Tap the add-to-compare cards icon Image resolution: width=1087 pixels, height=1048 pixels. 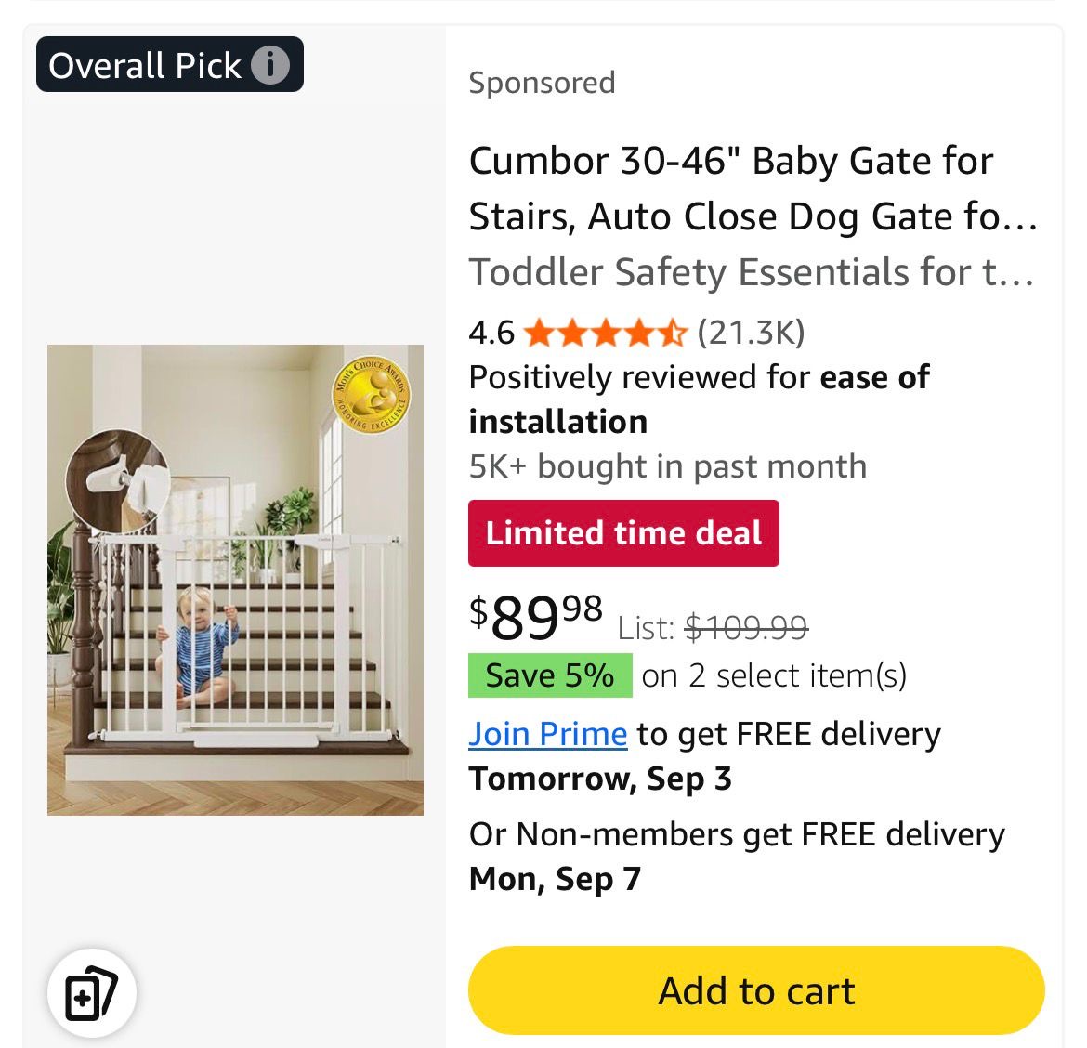pos(91,992)
